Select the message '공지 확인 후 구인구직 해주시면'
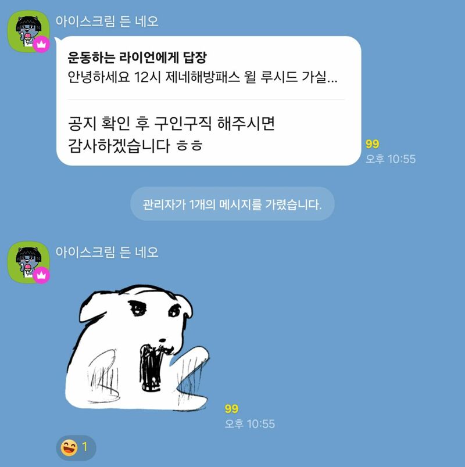The image size is (465, 467). (171, 123)
